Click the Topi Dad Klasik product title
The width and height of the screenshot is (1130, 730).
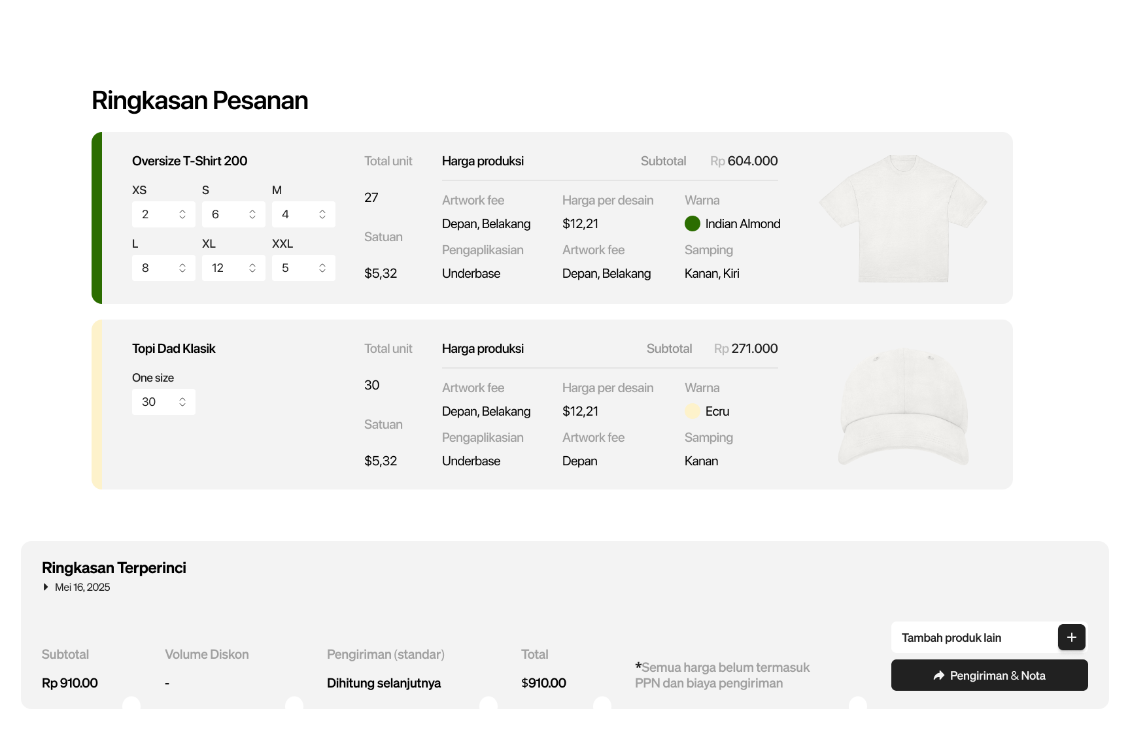coord(173,348)
